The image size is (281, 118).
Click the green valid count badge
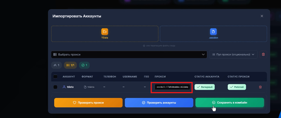point(84,65)
